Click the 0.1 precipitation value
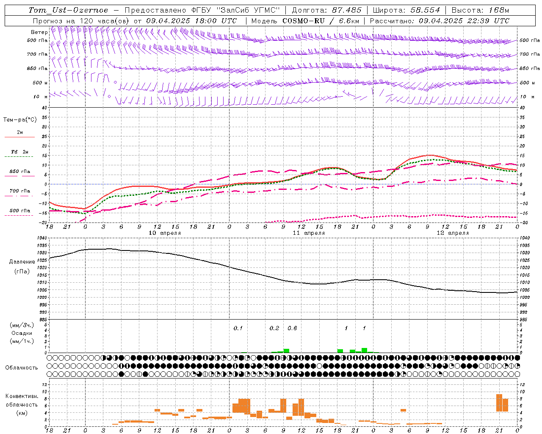This screenshot has height=434, width=542. (x=238, y=328)
